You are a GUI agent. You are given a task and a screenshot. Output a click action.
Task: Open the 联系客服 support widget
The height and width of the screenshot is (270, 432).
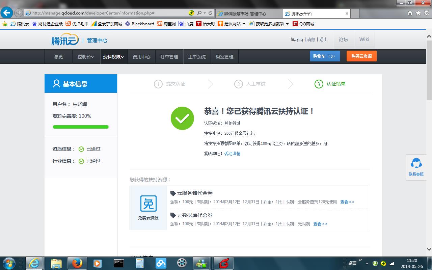[x=416, y=167]
